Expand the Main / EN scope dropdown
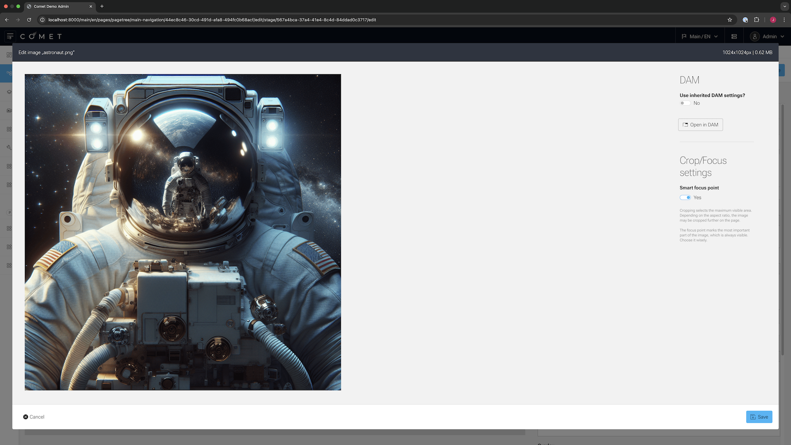 click(700, 36)
